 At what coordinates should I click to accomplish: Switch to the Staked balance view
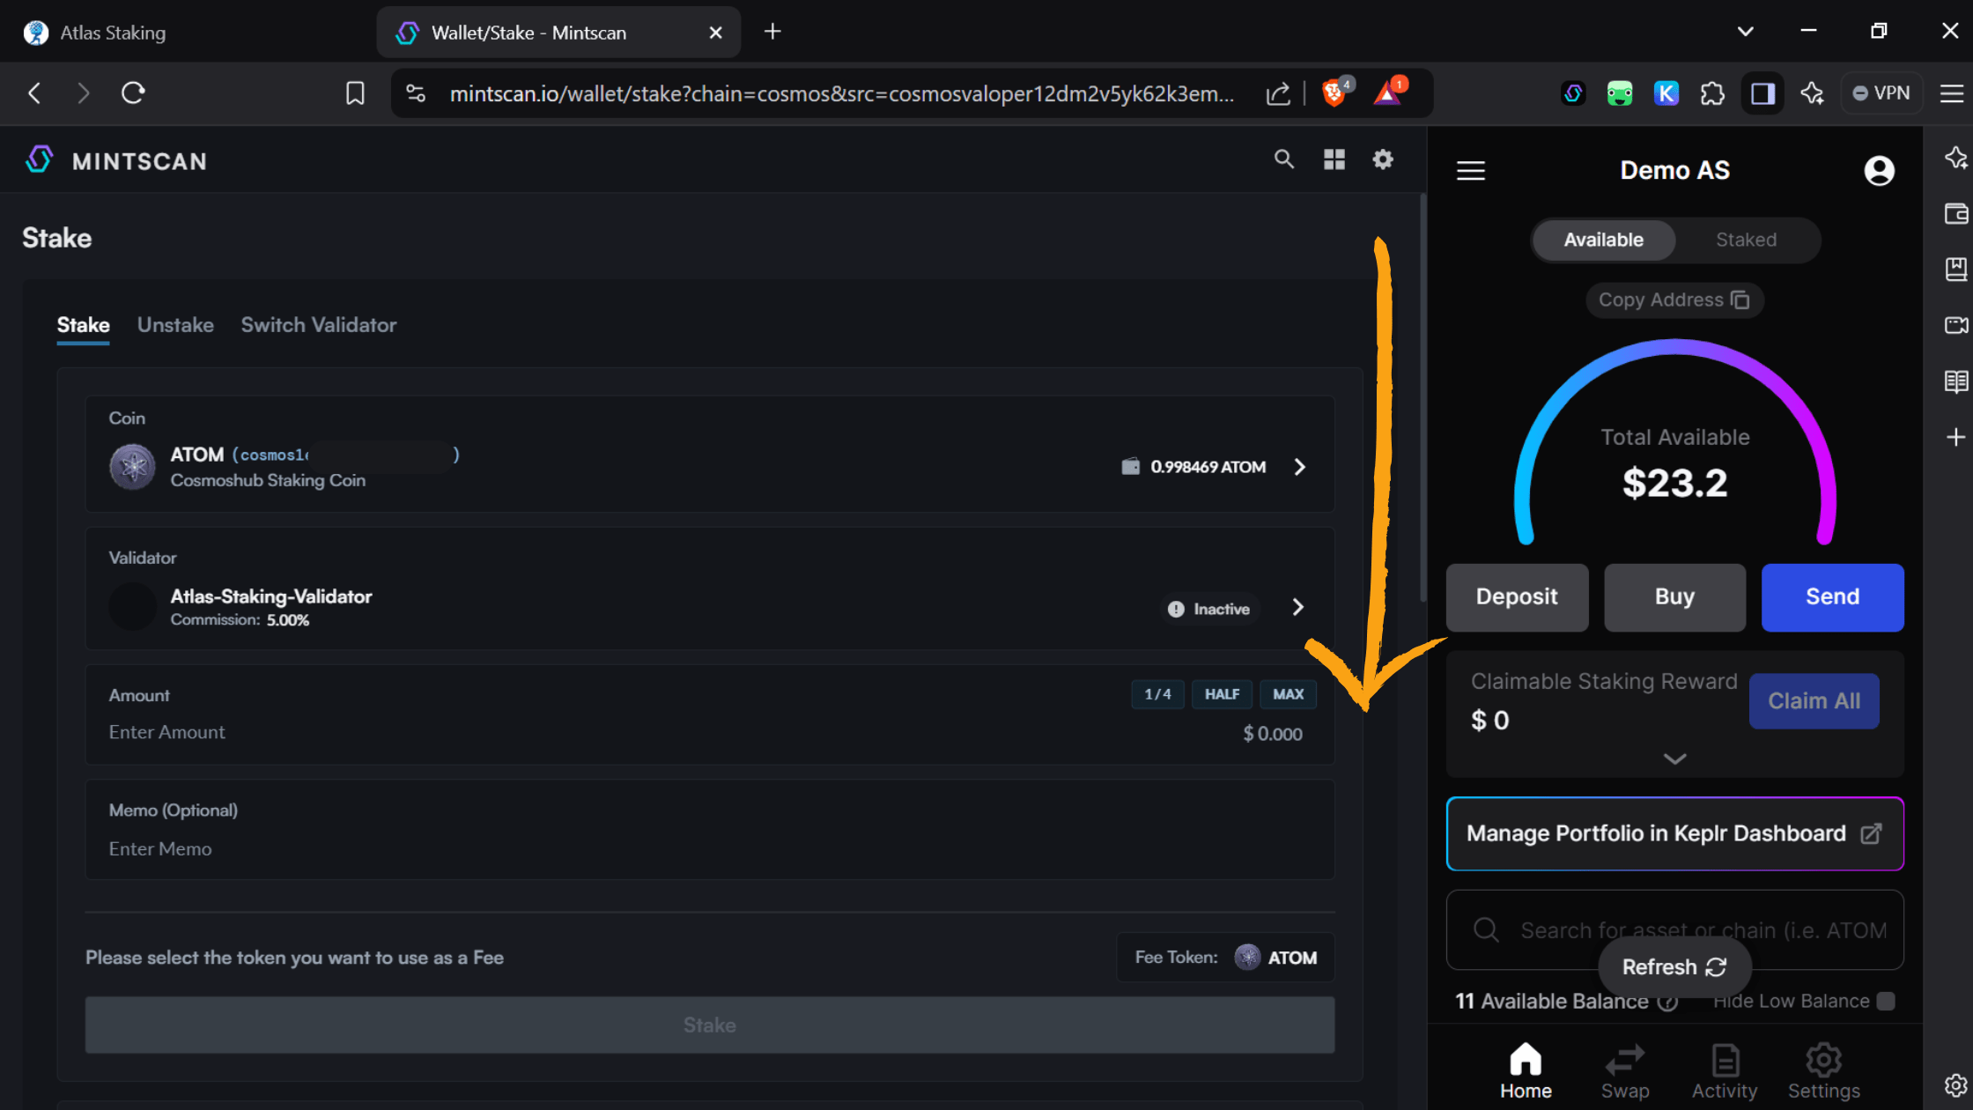click(1746, 240)
